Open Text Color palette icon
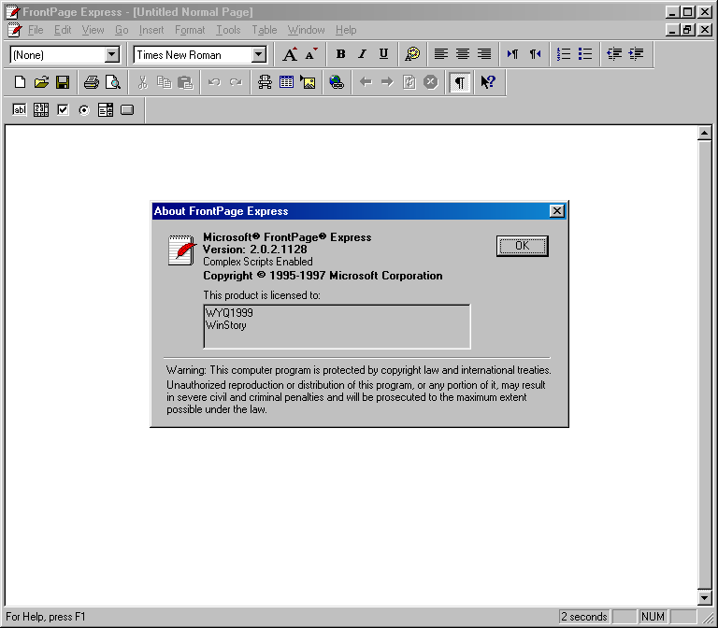 click(412, 54)
